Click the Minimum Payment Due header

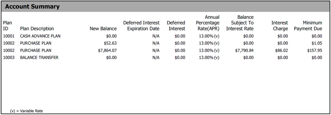(308, 26)
